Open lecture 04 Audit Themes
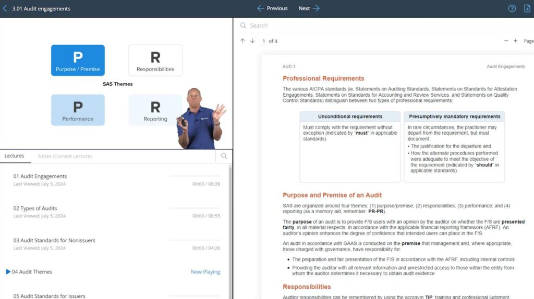 coord(32,272)
